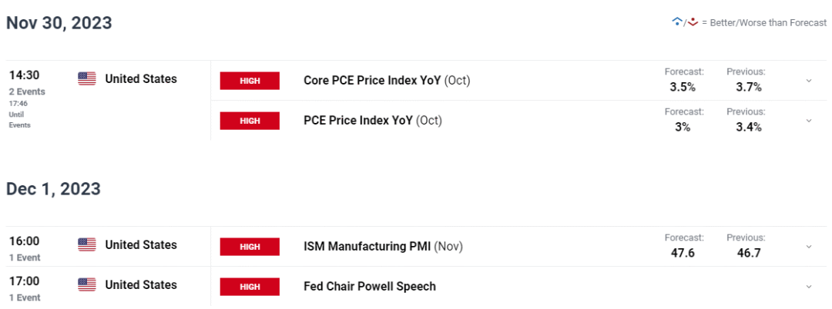
Task: Expand the PCE Price Index YoY details chevron
Action: pos(808,121)
